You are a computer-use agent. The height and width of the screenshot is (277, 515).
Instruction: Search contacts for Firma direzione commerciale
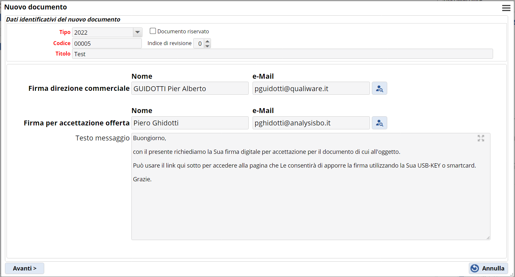379,89
